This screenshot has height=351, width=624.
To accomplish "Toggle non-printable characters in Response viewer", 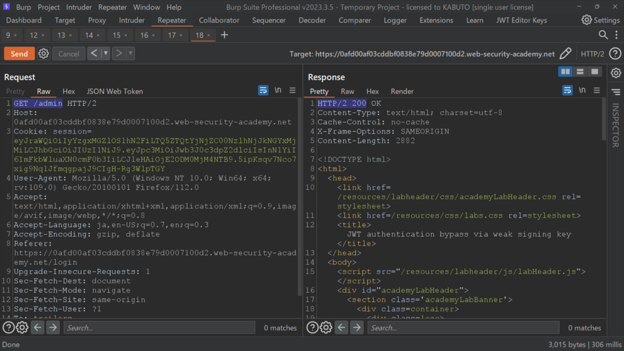I will point(582,90).
